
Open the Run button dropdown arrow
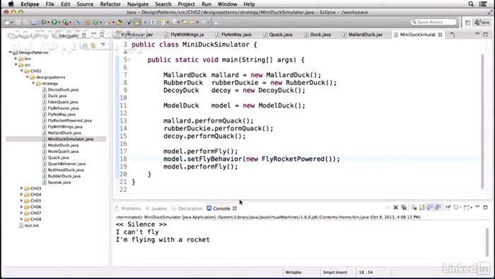[59, 22]
